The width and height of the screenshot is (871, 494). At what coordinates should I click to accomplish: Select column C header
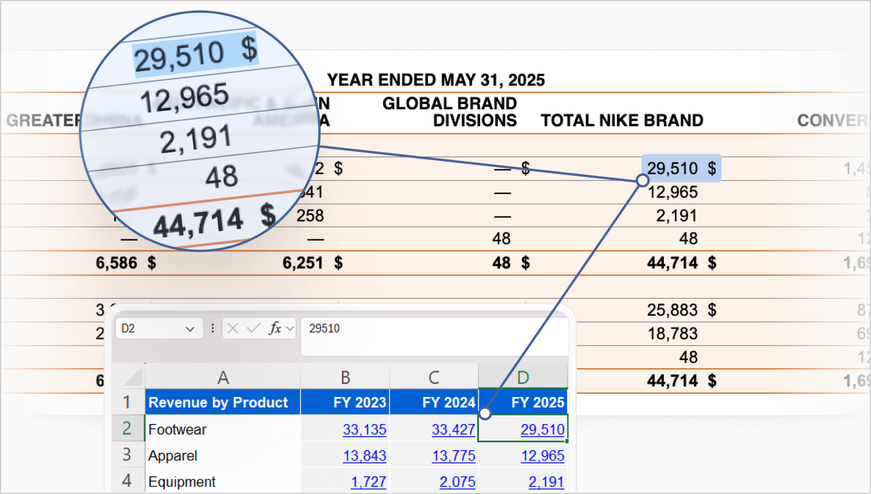click(434, 377)
